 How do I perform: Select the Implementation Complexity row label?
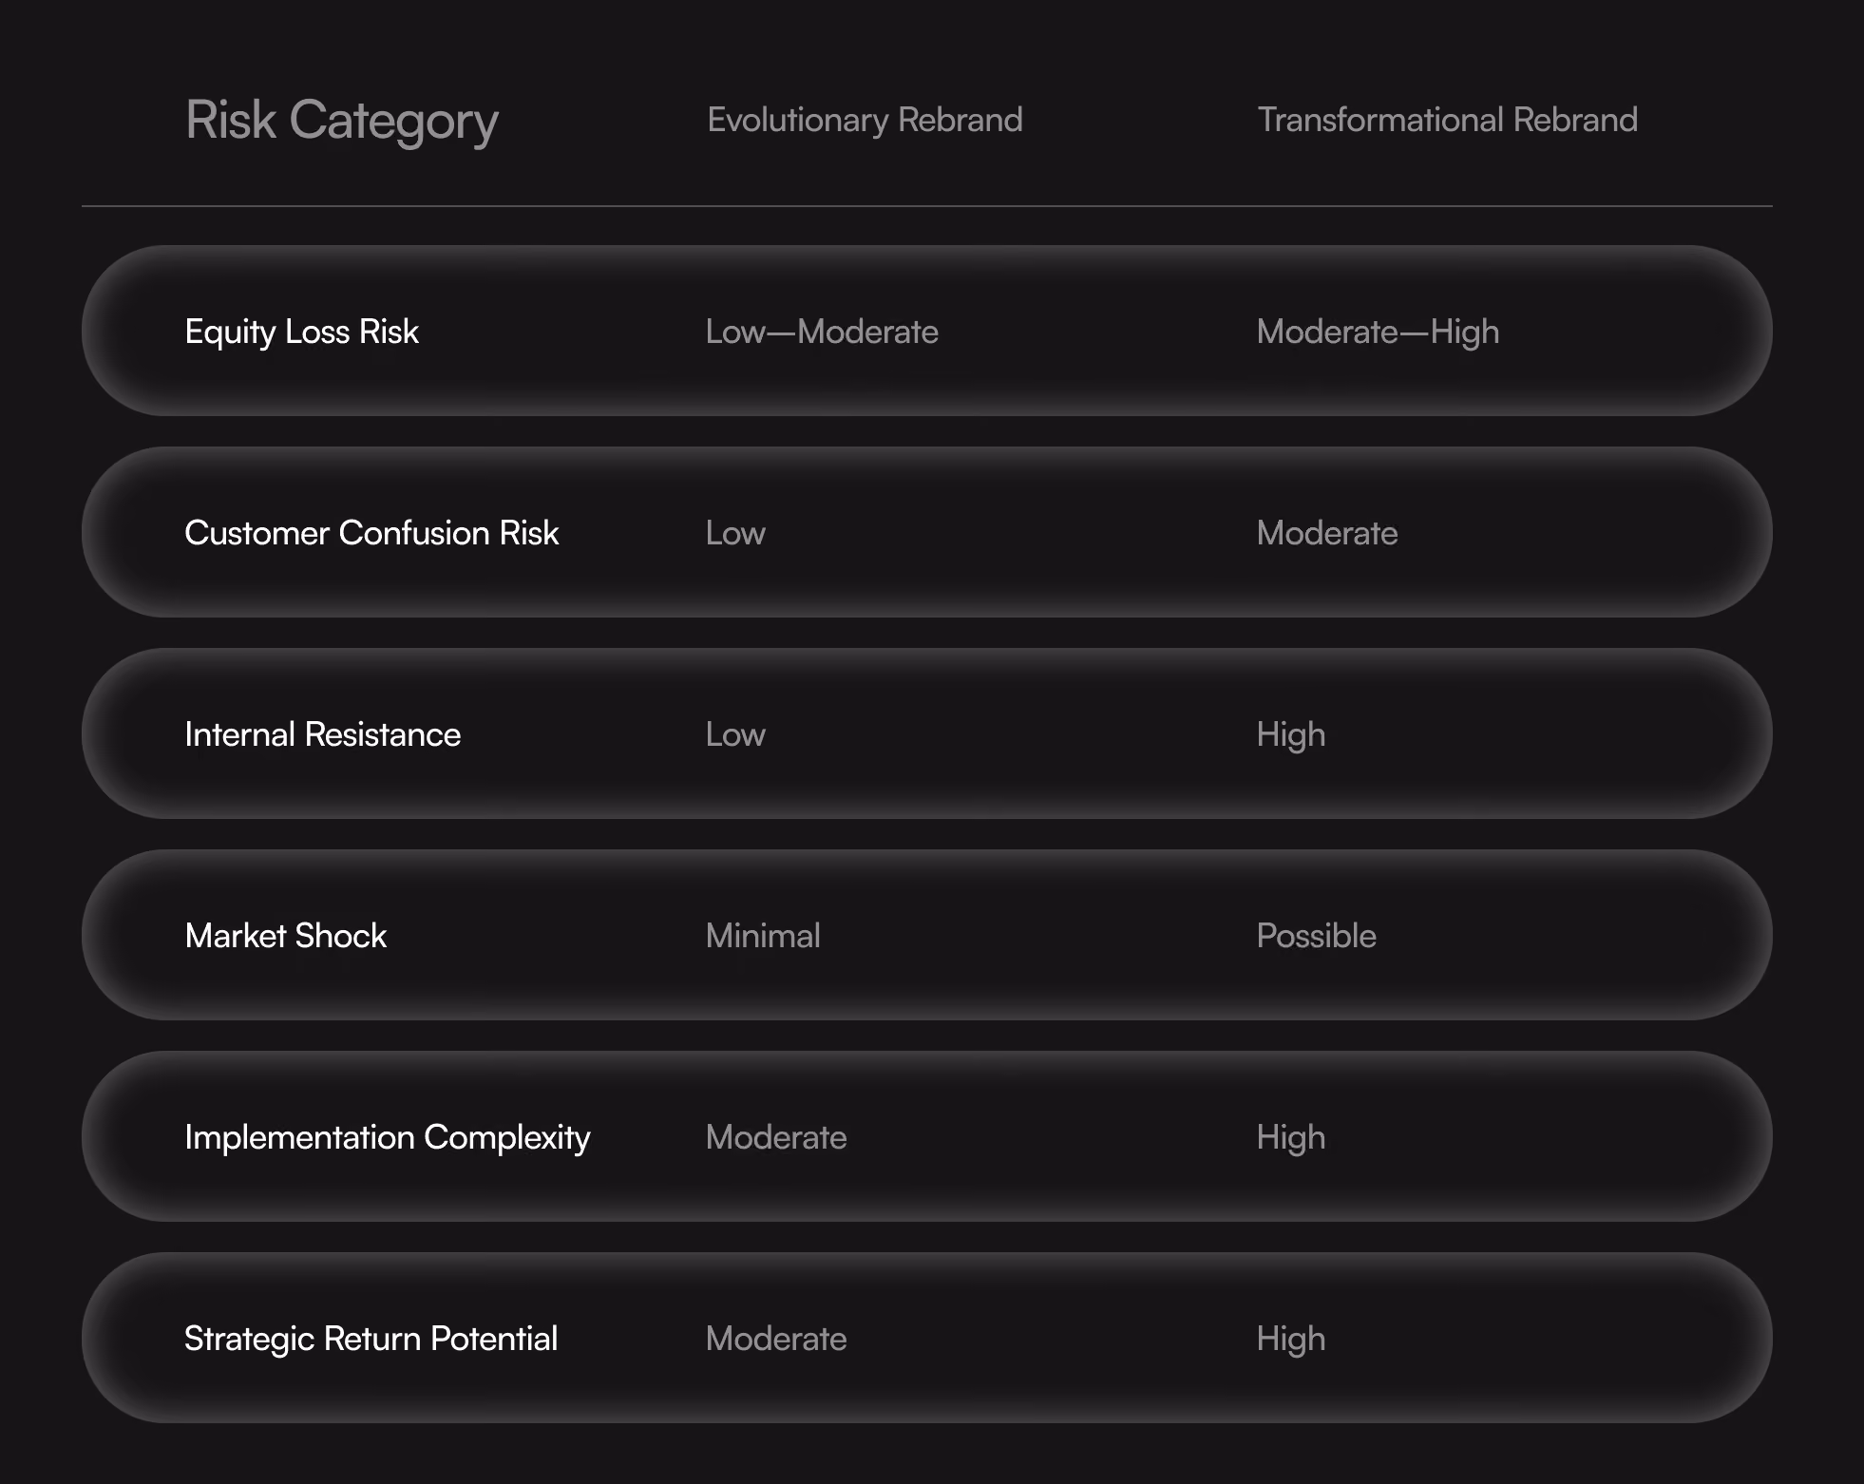(x=387, y=1138)
